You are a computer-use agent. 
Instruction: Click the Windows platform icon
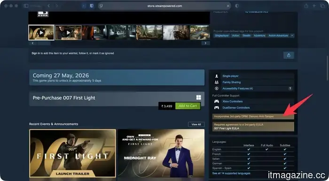[x=198, y=97]
